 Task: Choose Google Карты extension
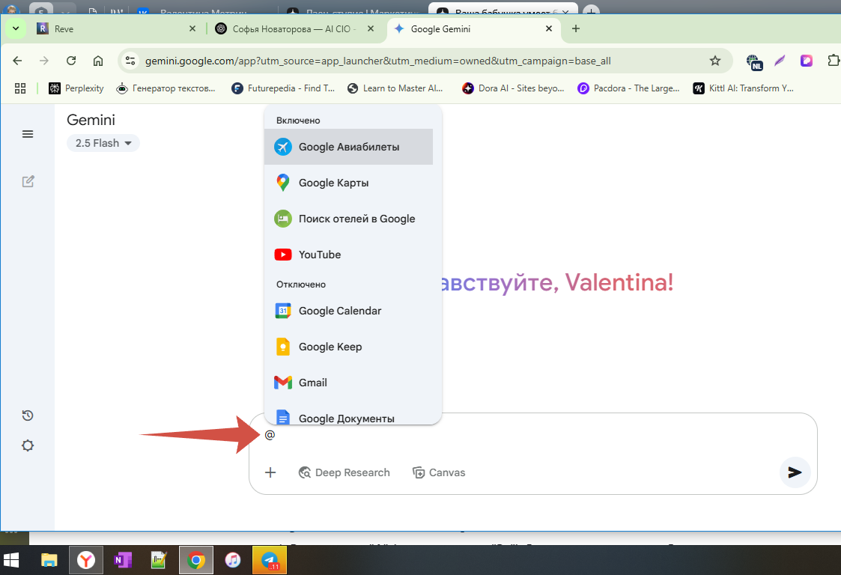349,183
